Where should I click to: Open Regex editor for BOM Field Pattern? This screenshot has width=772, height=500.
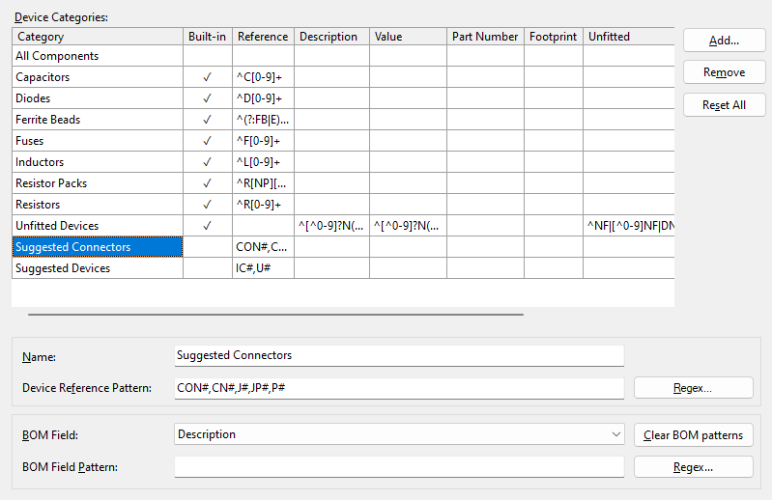693,467
